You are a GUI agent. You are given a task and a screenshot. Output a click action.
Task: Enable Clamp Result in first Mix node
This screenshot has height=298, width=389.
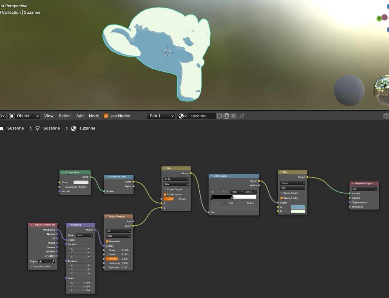[165, 189]
